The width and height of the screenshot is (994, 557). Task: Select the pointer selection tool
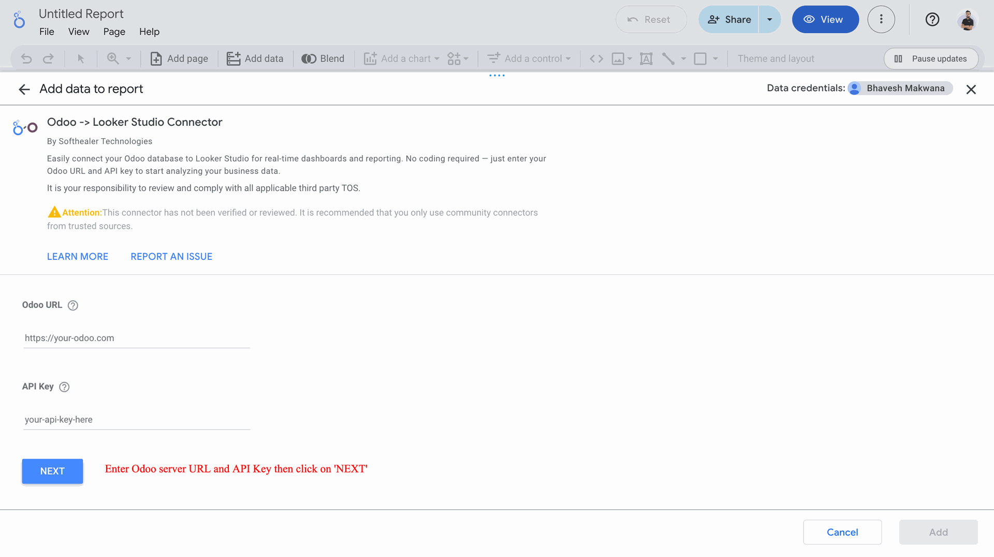(81, 58)
